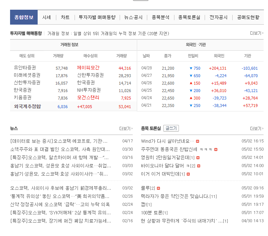The image size is (268, 236).
Task: Select buyer NH투자증권 in 매수상위
Action: [89, 90]
